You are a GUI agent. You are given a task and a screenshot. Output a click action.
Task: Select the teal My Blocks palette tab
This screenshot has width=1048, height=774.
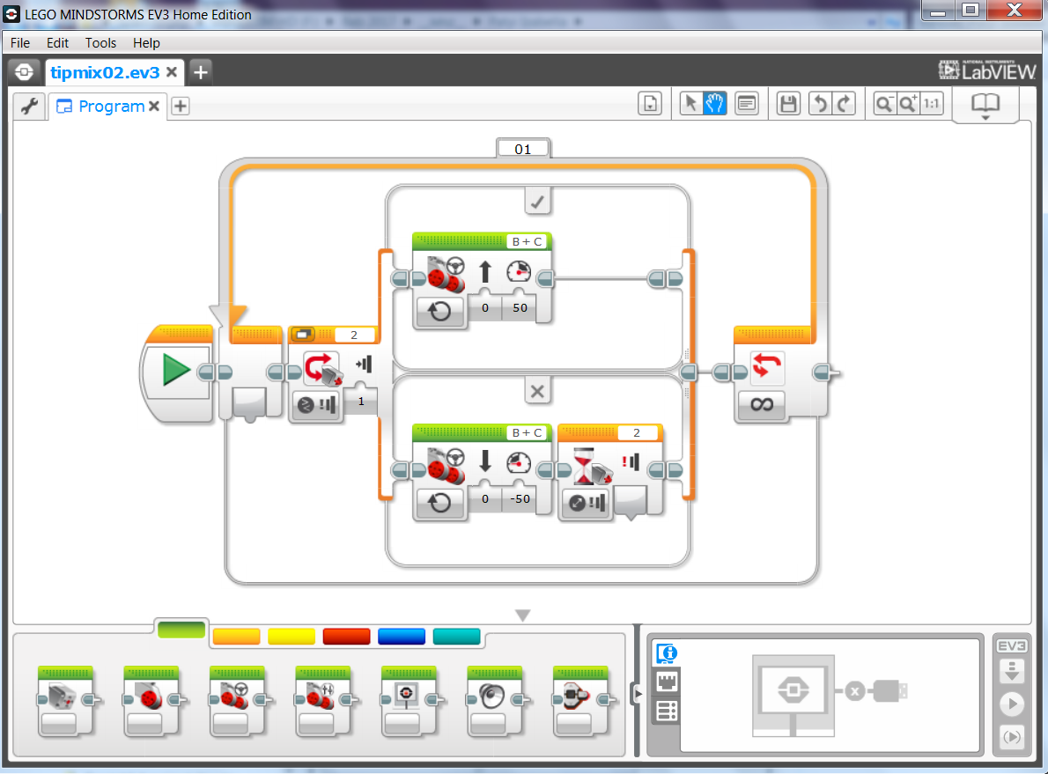[x=456, y=637]
